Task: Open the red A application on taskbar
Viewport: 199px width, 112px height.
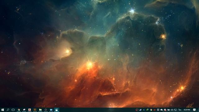Action: 30,110
